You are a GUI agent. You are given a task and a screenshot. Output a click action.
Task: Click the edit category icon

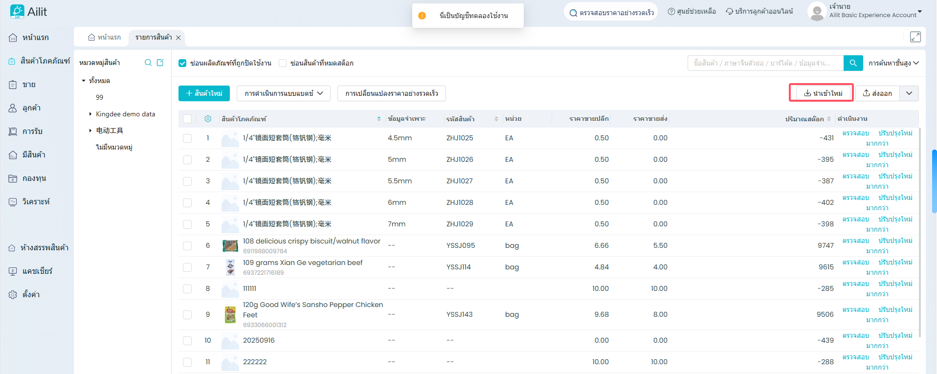[x=160, y=63]
